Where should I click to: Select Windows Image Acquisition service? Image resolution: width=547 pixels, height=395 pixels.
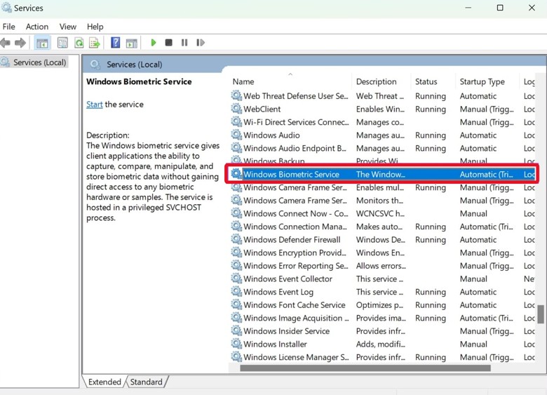(x=296, y=318)
